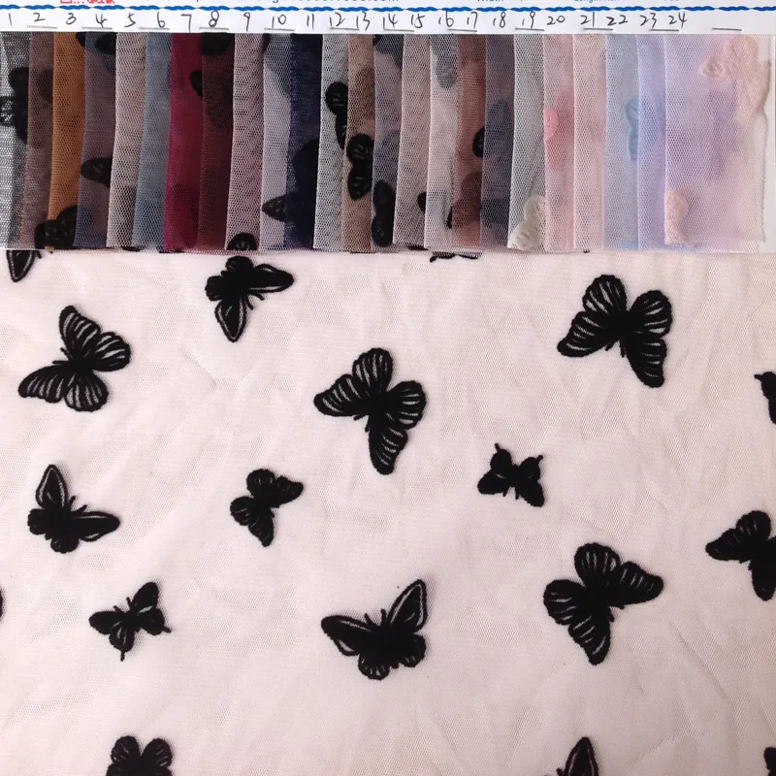776x776 pixels.
Task: Choose the handwritten number 24 label
Action: pos(677,19)
